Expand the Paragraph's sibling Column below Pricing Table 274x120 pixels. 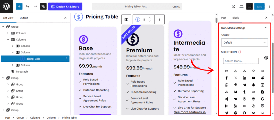[13, 65]
